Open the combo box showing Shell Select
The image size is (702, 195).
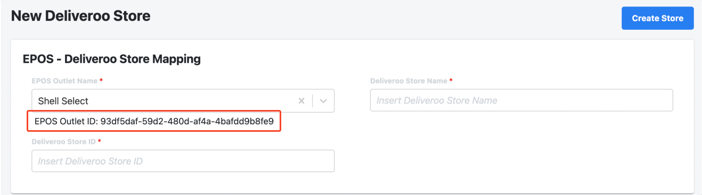click(183, 100)
